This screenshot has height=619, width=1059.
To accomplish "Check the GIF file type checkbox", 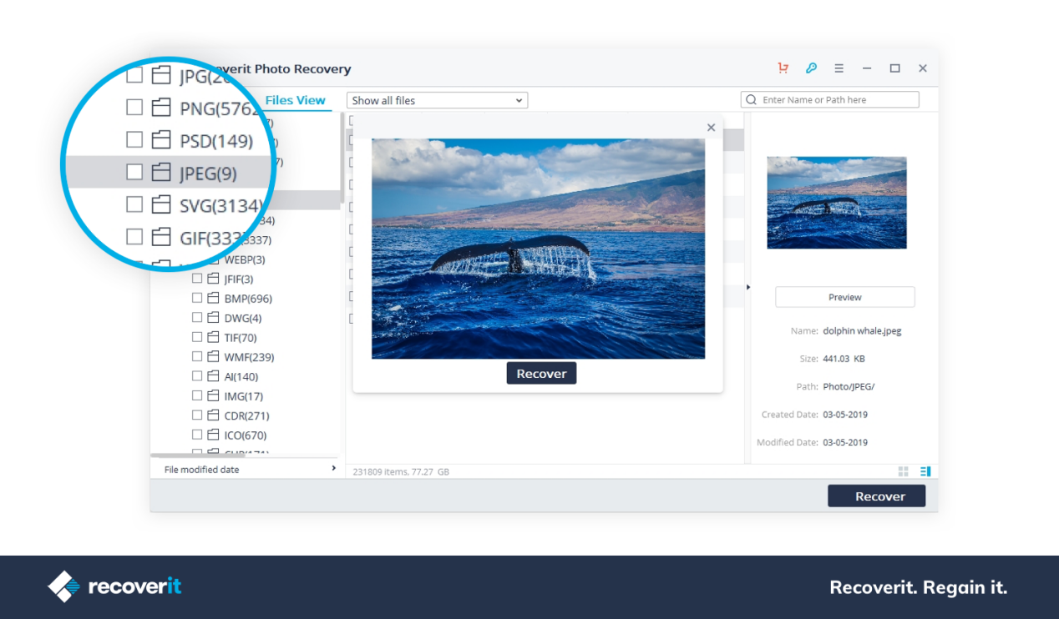I will coord(133,238).
